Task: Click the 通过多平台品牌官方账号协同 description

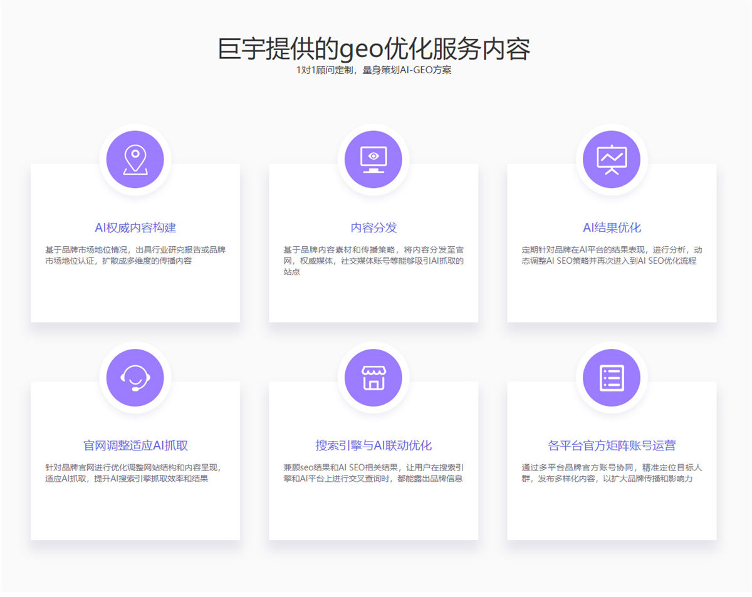Action: click(x=612, y=473)
